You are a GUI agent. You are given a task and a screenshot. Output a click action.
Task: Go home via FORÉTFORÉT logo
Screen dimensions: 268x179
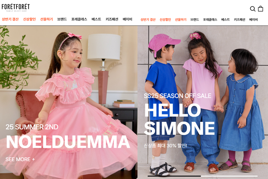16,7
